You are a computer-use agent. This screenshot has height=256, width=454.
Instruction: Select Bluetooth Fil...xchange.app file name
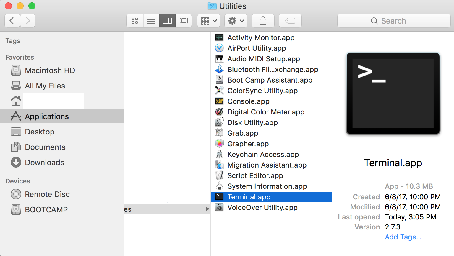click(273, 70)
